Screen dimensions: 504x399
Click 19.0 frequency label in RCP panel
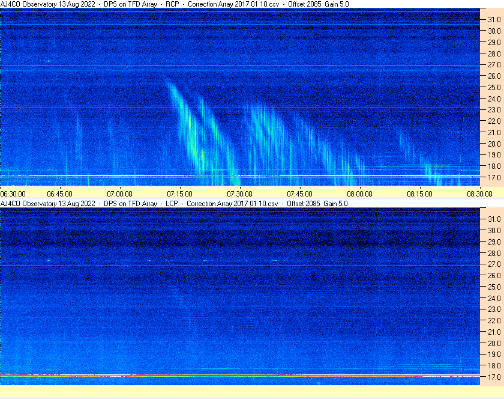click(x=494, y=155)
